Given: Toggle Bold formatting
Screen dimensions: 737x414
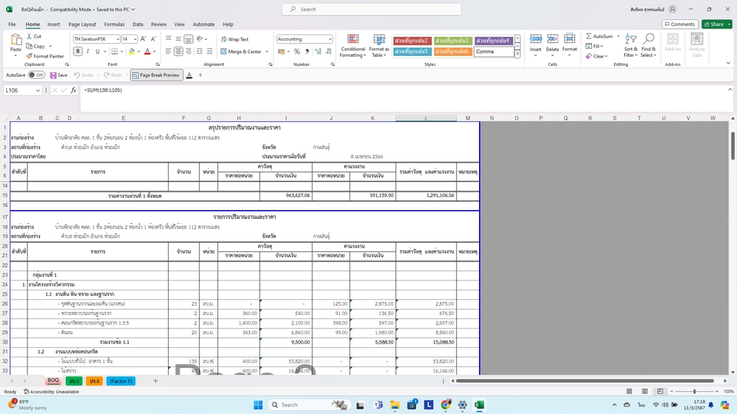Looking at the screenshot, I should [78, 51].
